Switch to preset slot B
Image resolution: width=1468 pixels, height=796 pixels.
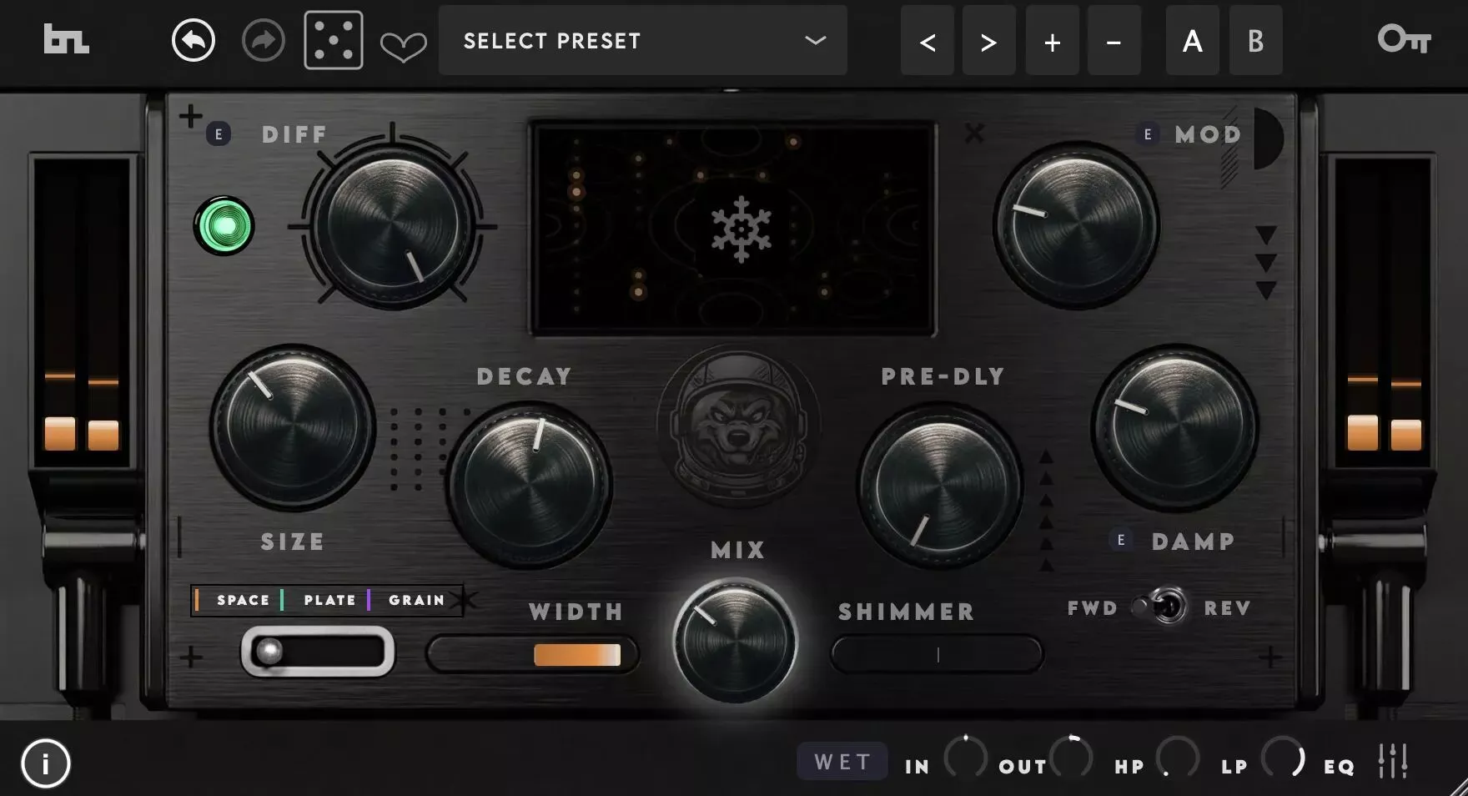pyautogui.click(x=1255, y=40)
